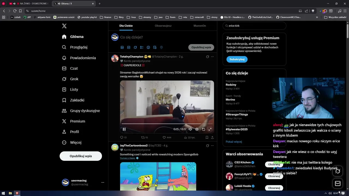Open a new browser tab
Viewport: 349px width, 196px height.
[x=100, y=4]
